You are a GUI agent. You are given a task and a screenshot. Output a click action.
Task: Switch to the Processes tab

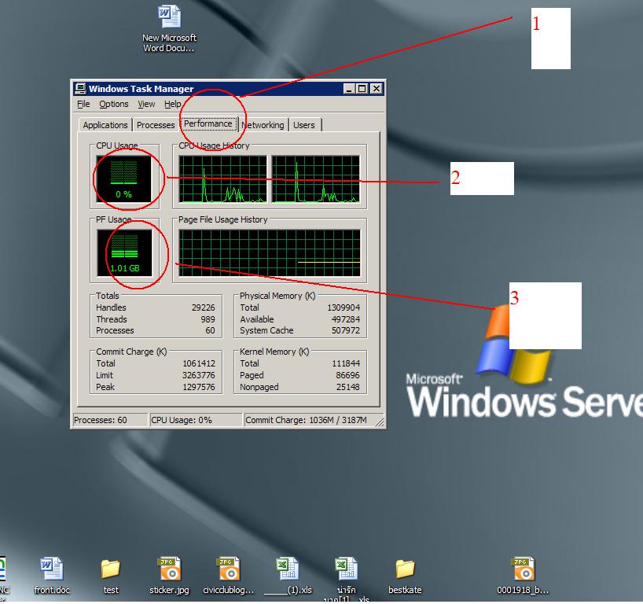[x=156, y=125]
